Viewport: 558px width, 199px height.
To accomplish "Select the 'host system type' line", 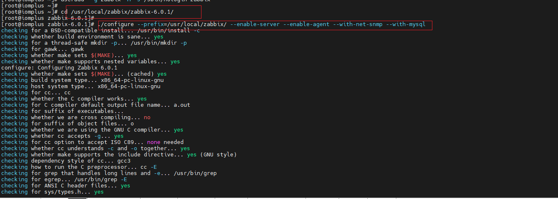I will click(x=81, y=86).
